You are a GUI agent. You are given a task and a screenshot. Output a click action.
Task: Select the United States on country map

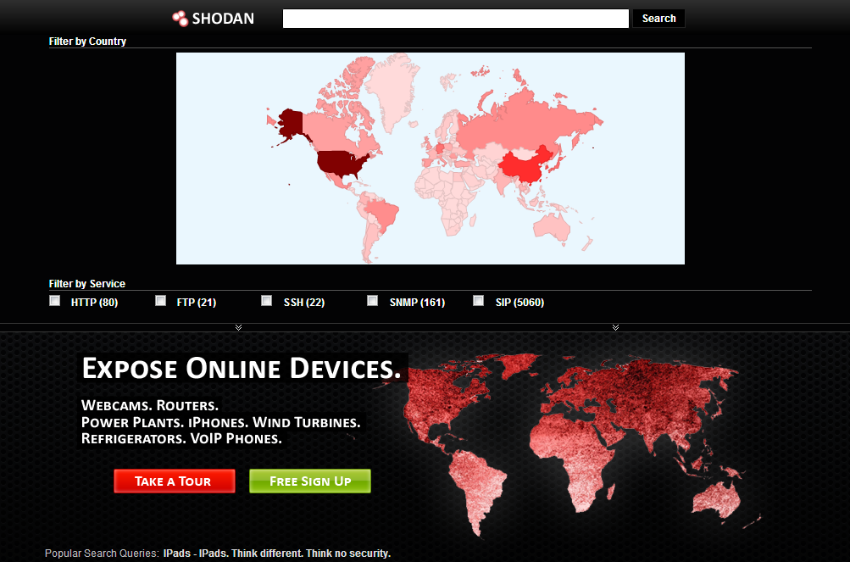[341, 164]
